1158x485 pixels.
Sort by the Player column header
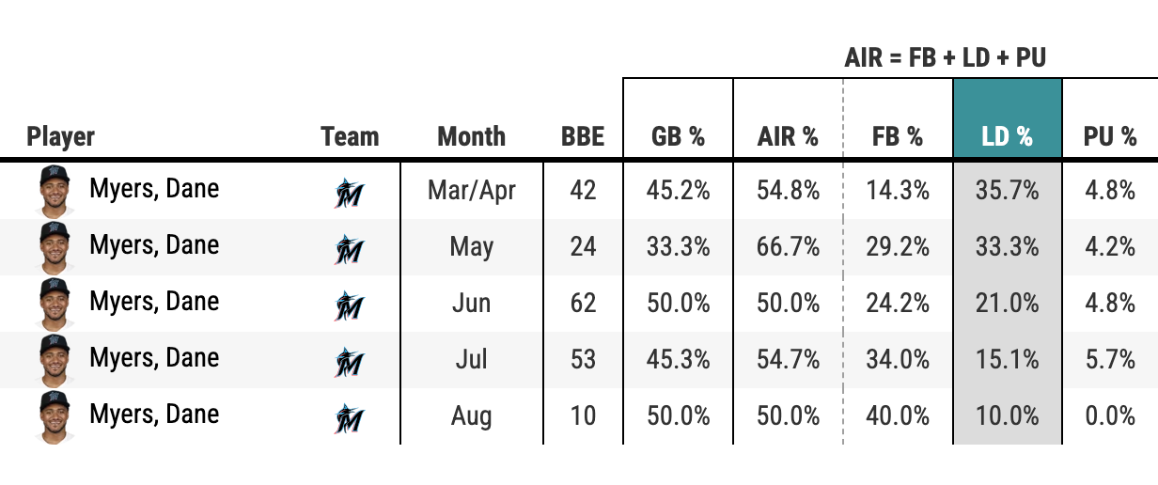pyautogui.click(x=61, y=136)
